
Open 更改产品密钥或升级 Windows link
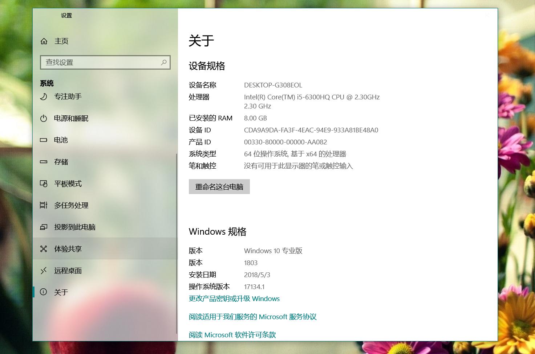pos(234,299)
